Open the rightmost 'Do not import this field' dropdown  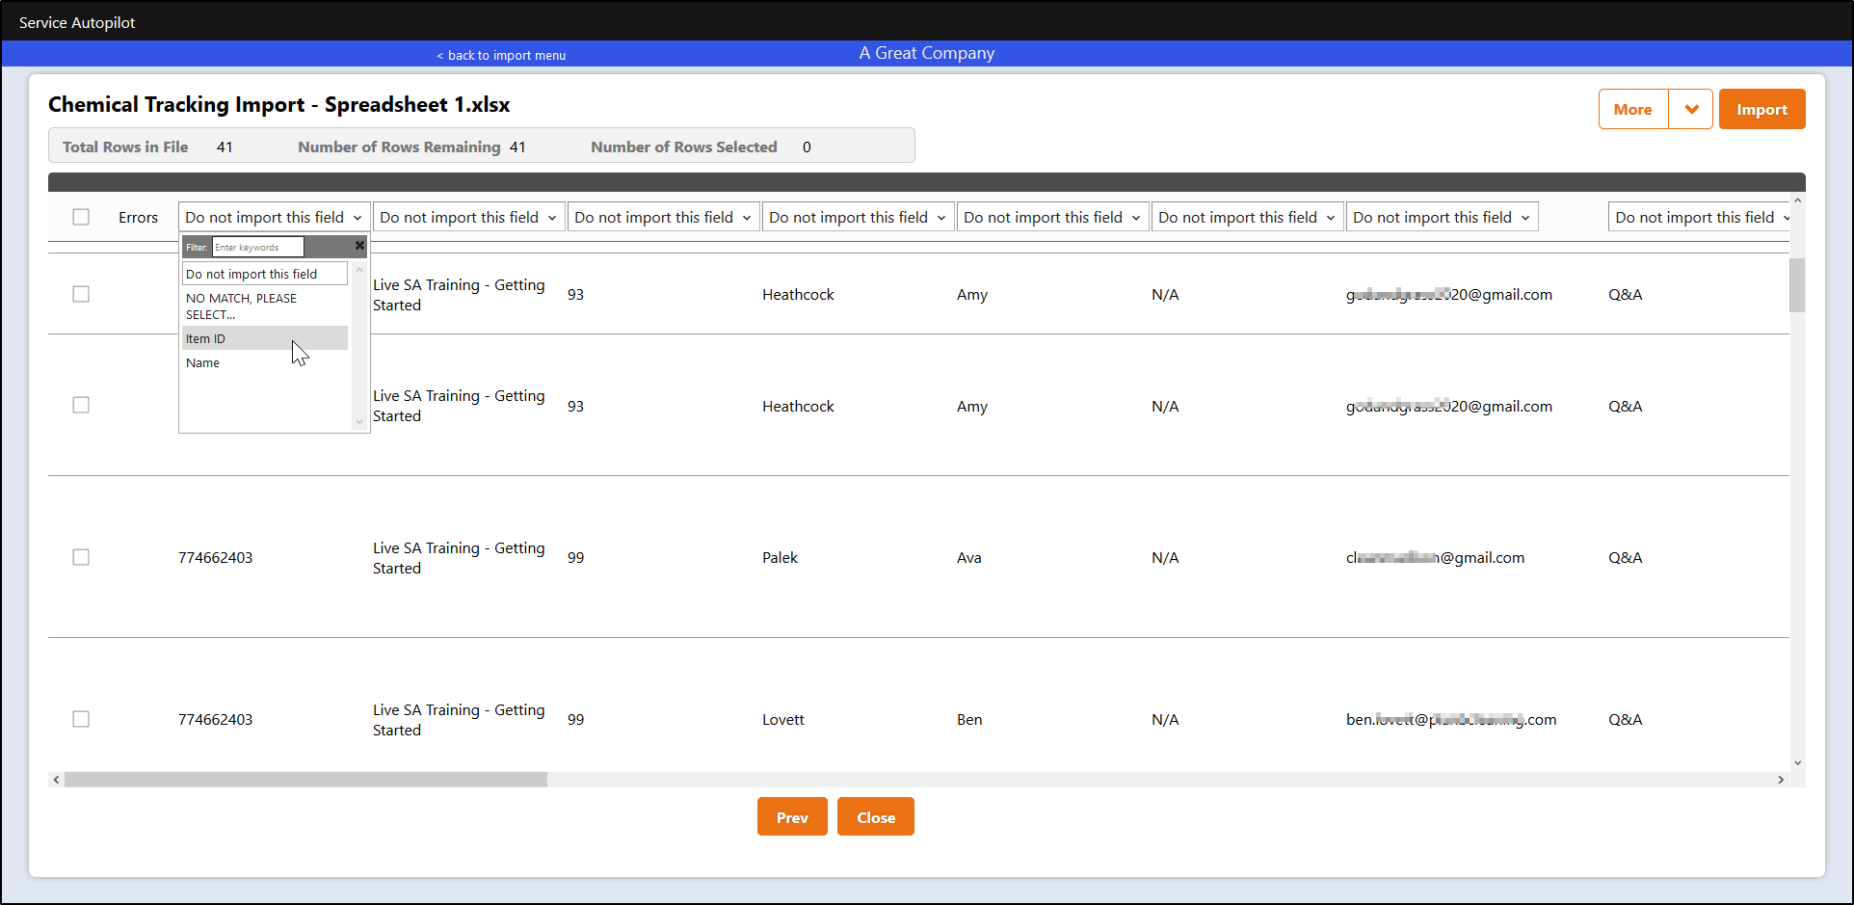[1701, 217]
